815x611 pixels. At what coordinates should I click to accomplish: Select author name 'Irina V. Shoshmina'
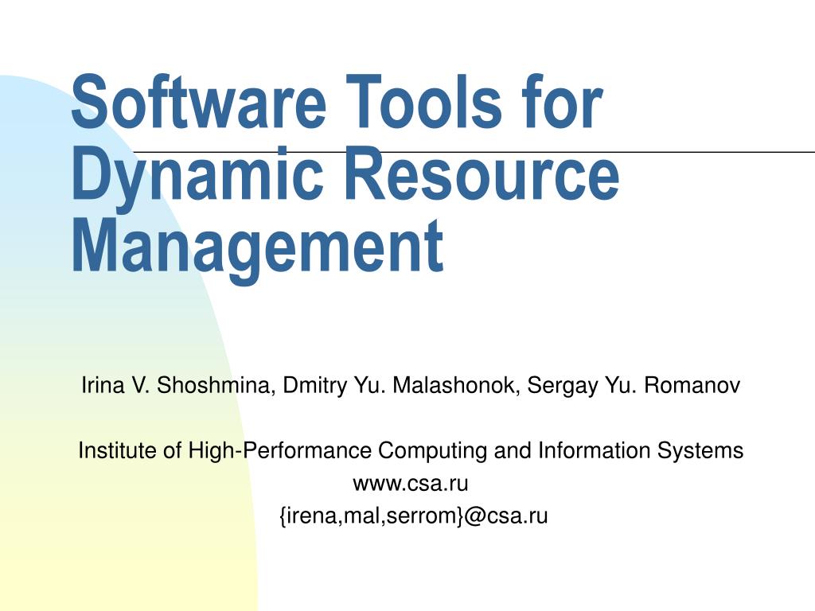click(x=176, y=386)
